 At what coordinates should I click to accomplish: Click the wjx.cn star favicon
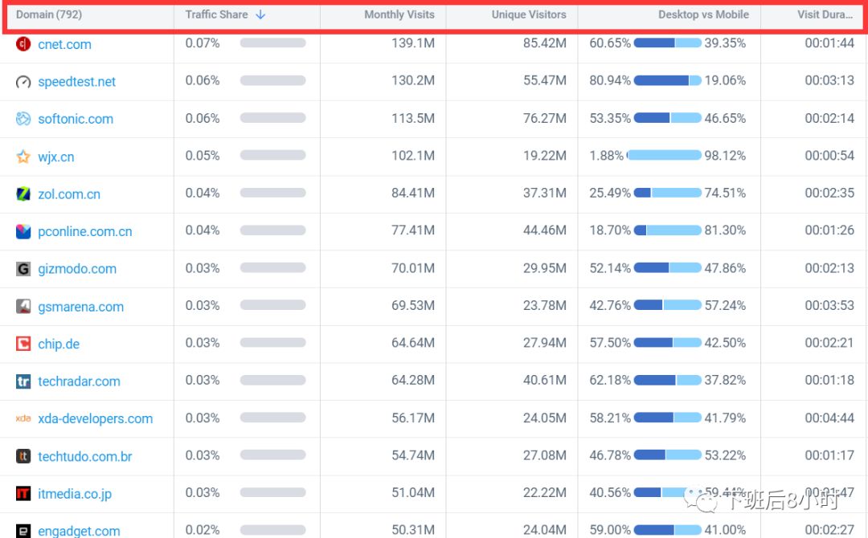pos(23,157)
